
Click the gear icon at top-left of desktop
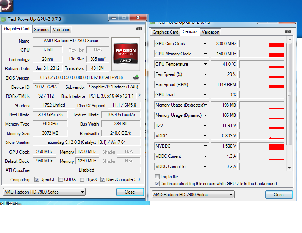click(6, 5)
